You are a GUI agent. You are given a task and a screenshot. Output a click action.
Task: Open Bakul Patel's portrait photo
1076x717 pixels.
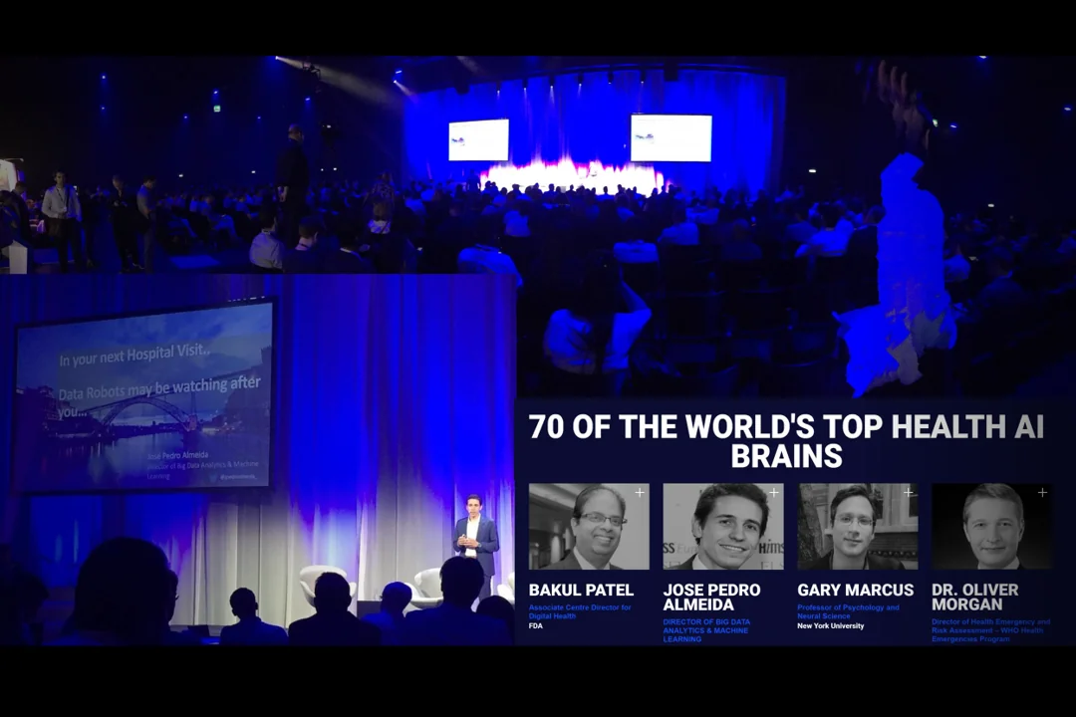(589, 526)
